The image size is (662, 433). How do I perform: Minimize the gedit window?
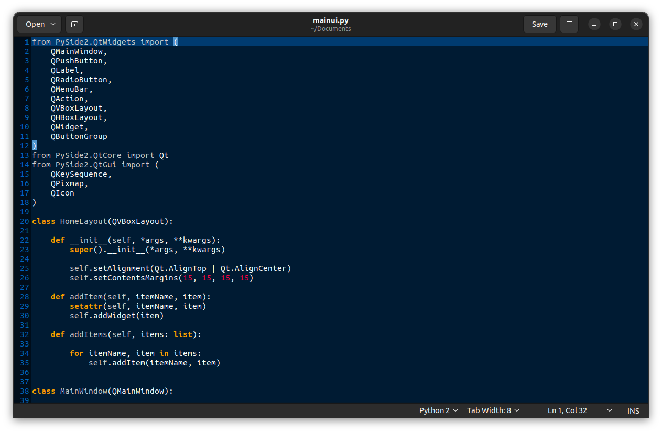[594, 24]
